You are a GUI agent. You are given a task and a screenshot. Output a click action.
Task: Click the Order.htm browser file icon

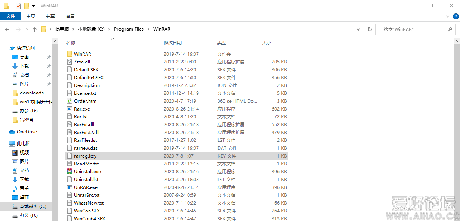click(70, 101)
